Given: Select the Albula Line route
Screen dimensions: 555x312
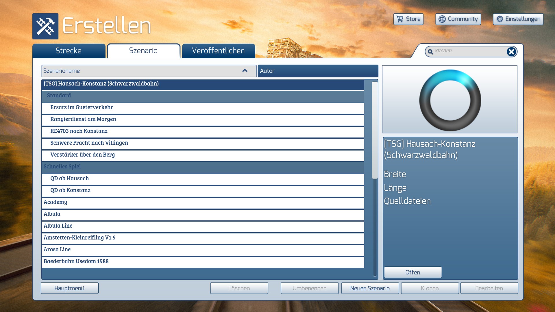Looking at the screenshot, I should click(x=58, y=226).
